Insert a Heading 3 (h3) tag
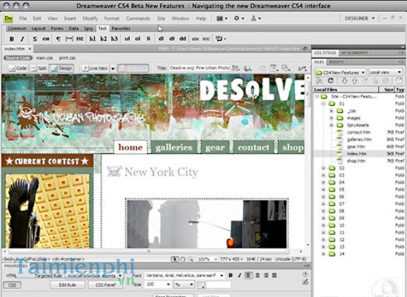 (x=115, y=39)
